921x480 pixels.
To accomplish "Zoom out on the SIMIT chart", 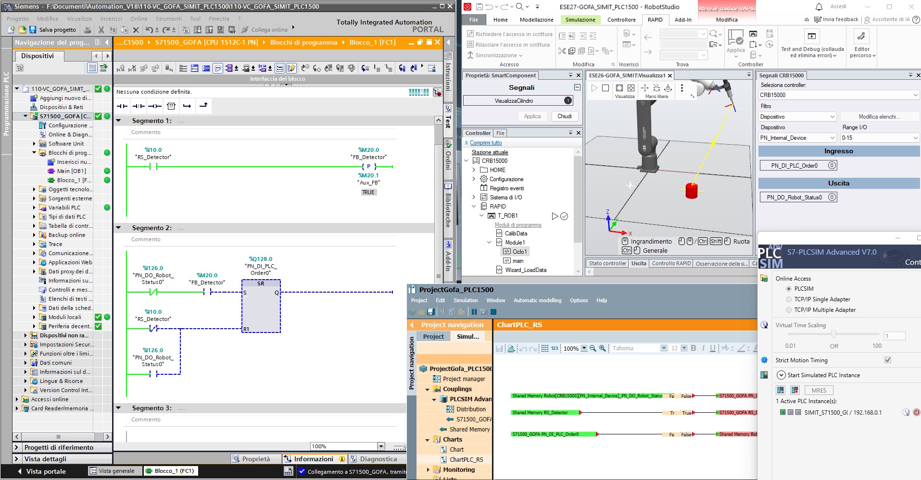I will (593, 348).
